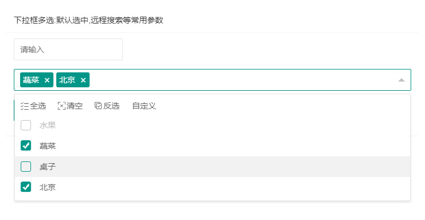Uncheck the 北京 checkbox
425x220 pixels.
pos(26,187)
